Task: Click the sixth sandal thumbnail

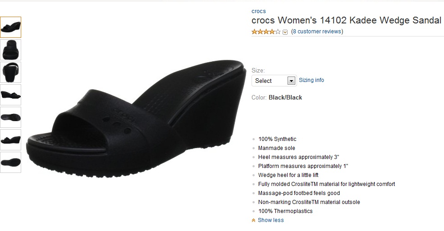Action: pos(11,140)
